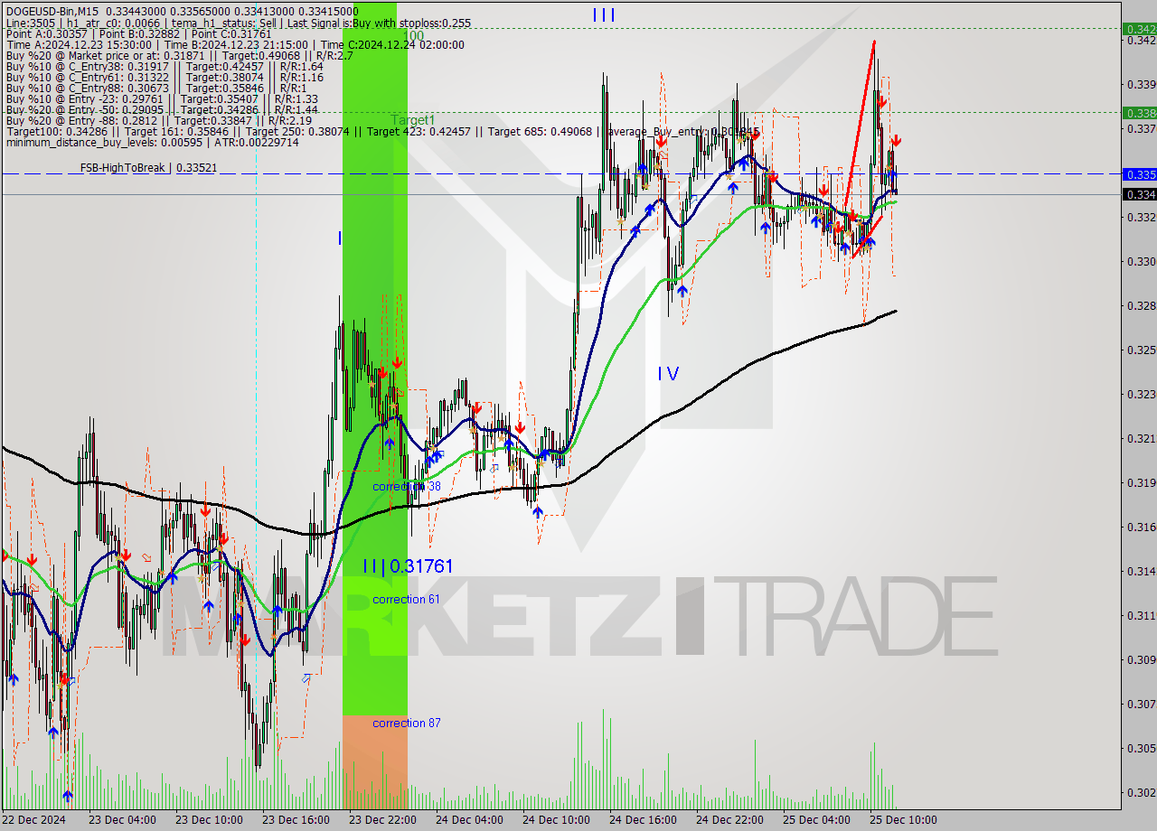Image resolution: width=1157 pixels, height=831 pixels.
Task: Click the 'correction 87' label
Action: pos(407,724)
